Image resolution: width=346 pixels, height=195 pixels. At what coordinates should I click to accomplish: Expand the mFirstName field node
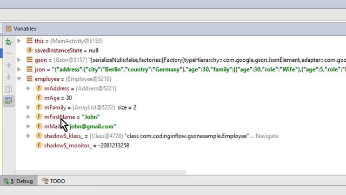(29, 116)
